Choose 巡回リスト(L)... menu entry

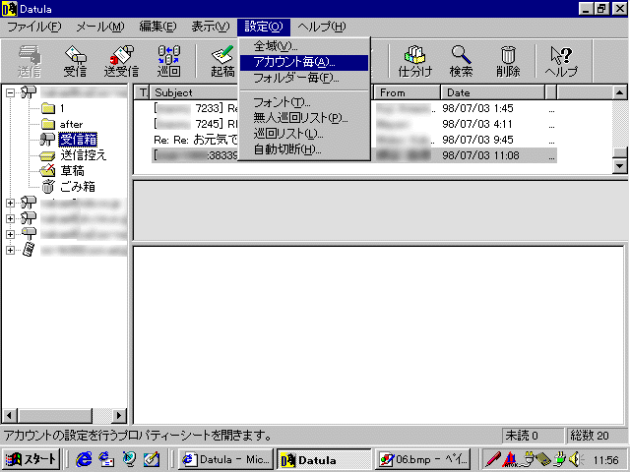pyautogui.click(x=304, y=134)
